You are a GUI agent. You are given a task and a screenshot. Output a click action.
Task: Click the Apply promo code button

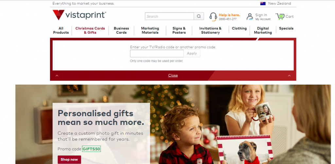pos(192,53)
